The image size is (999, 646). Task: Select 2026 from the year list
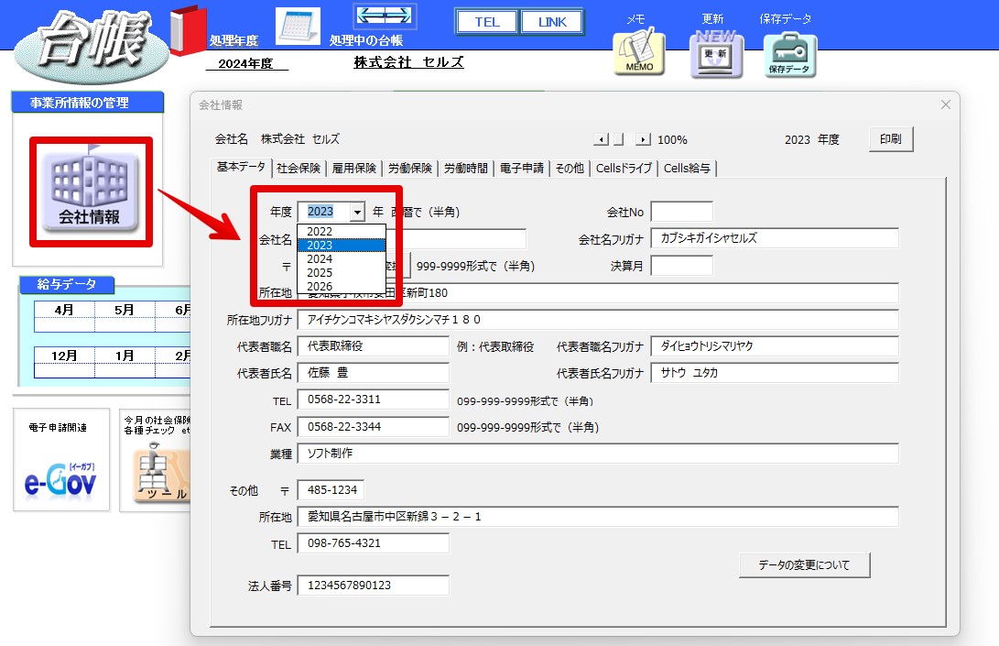click(342, 286)
